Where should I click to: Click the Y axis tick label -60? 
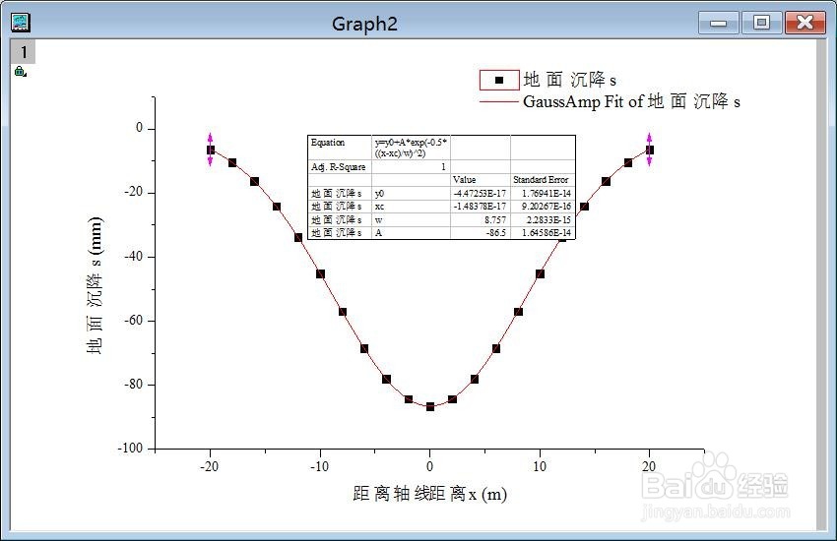134,321
